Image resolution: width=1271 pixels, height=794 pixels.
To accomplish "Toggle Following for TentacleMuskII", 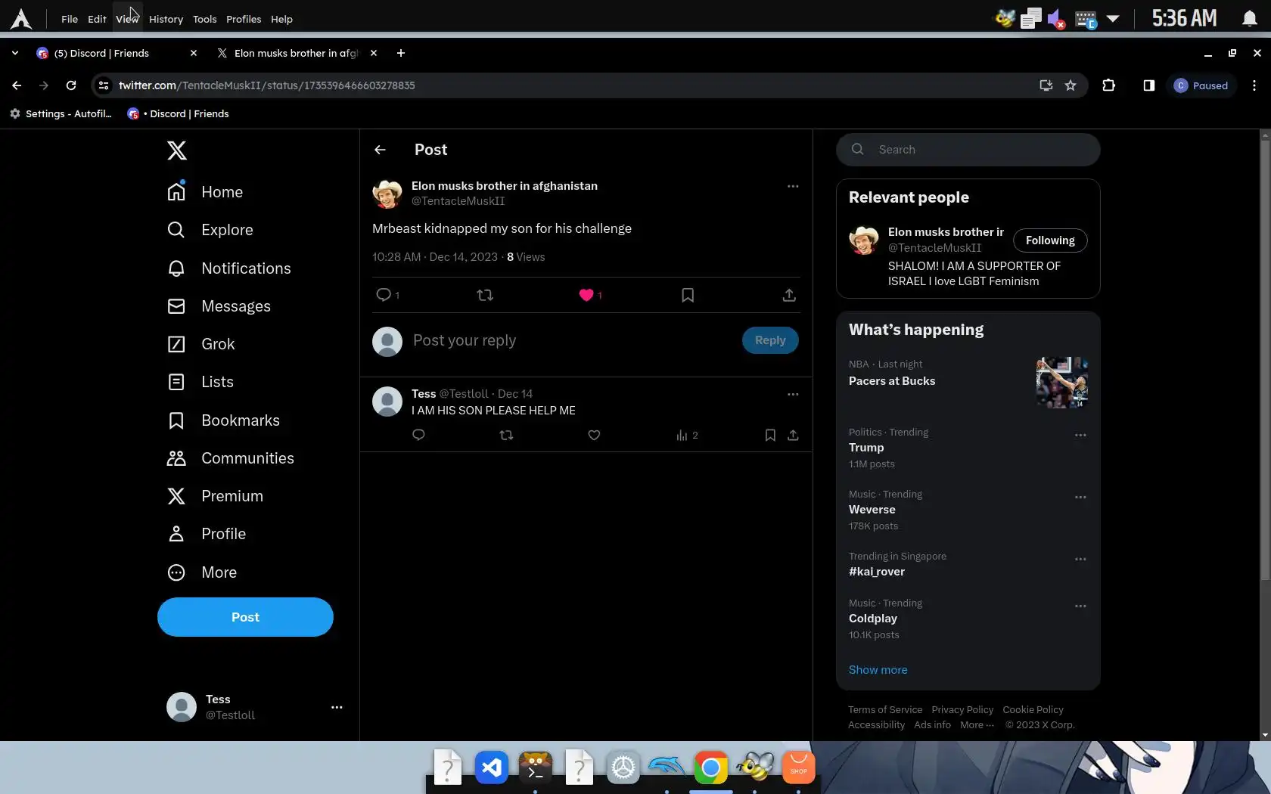I will [1050, 240].
